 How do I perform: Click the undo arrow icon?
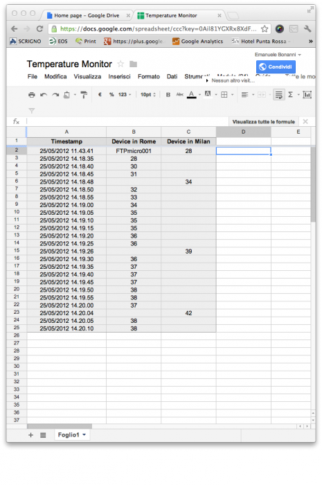pos(44,95)
